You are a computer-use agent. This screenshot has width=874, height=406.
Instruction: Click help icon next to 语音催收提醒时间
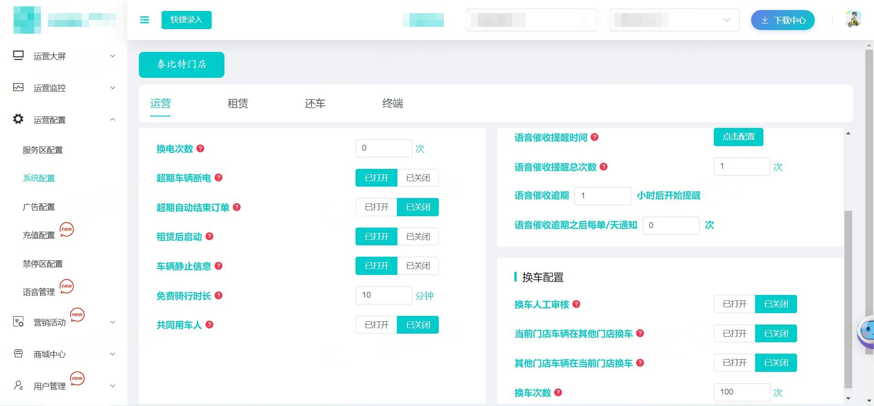[x=595, y=137]
